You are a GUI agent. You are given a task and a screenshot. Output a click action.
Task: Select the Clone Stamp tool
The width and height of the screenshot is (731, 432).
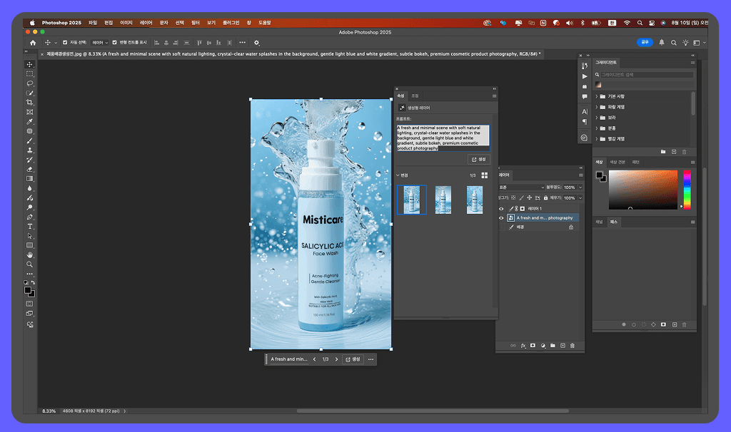[30, 150]
